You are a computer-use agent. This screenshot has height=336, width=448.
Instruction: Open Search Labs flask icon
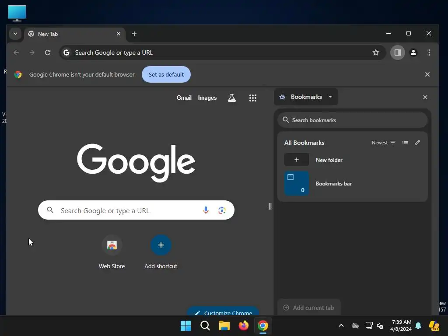232,98
